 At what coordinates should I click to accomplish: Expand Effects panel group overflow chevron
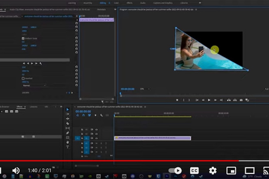61,107
